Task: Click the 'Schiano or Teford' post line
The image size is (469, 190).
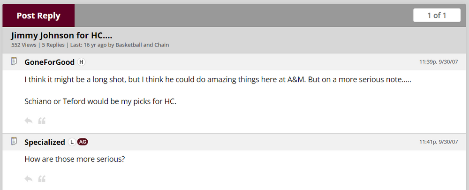Action: click(100, 101)
